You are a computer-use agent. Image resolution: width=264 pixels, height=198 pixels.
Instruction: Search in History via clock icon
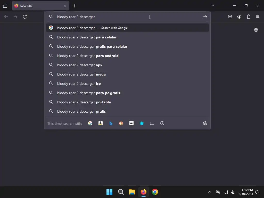[x=162, y=123]
